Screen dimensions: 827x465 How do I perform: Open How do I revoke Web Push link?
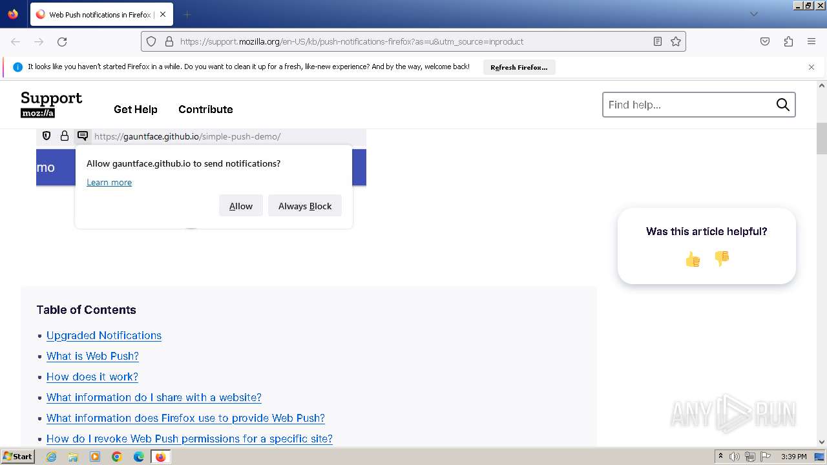[x=189, y=439]
